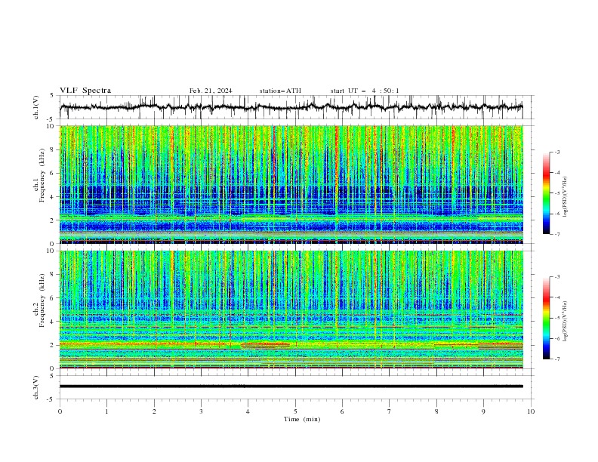Select the ch.1 'Frequency (kHz)' axis label
Screen dimensions: 598x462
click(42, 176)
